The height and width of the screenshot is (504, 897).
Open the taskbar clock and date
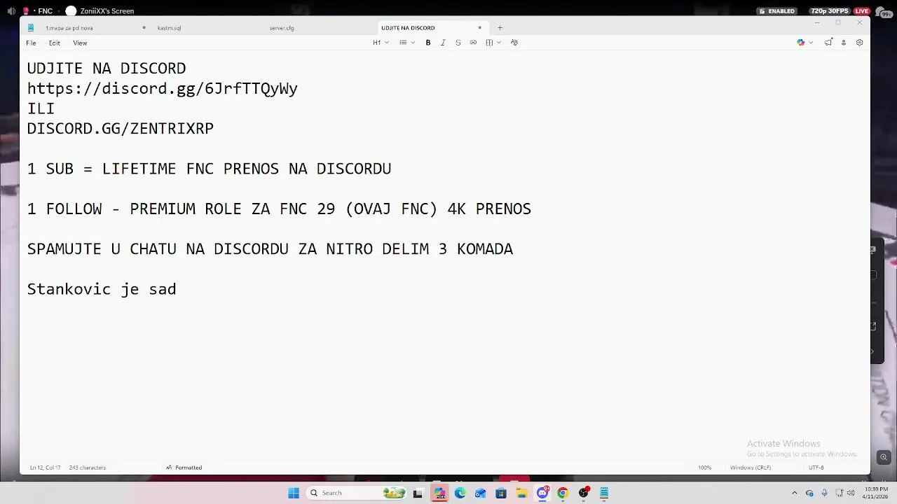(876, 493)
